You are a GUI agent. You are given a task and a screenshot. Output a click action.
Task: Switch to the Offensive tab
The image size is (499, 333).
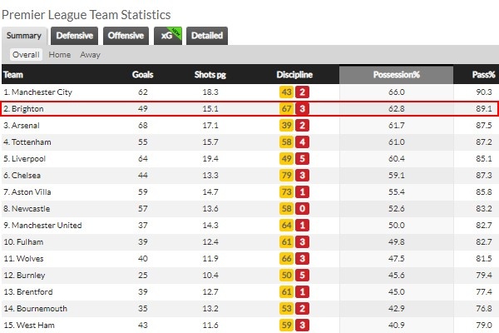pos(126,36)
